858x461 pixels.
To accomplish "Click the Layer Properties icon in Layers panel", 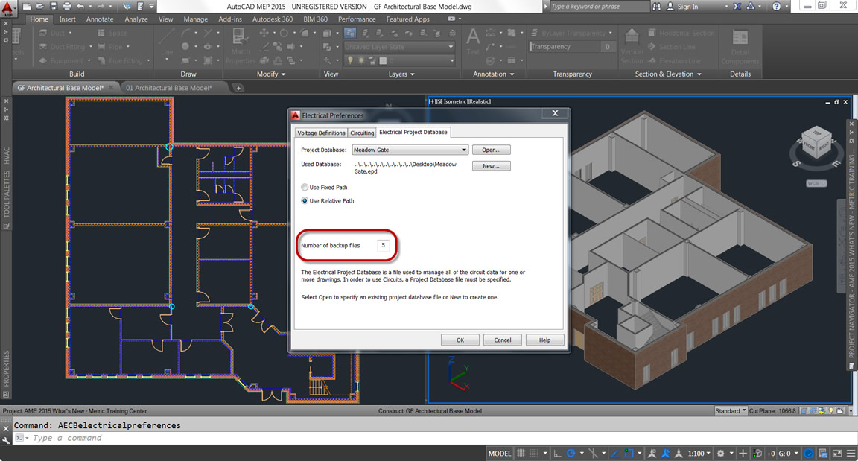I will click(350, 33).
